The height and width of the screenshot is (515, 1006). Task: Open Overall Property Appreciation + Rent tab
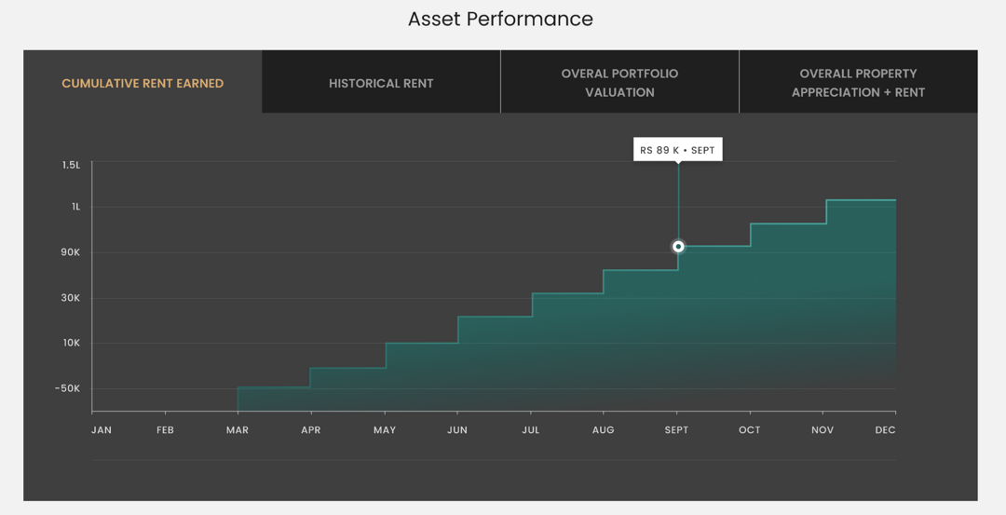pos(858,83)
